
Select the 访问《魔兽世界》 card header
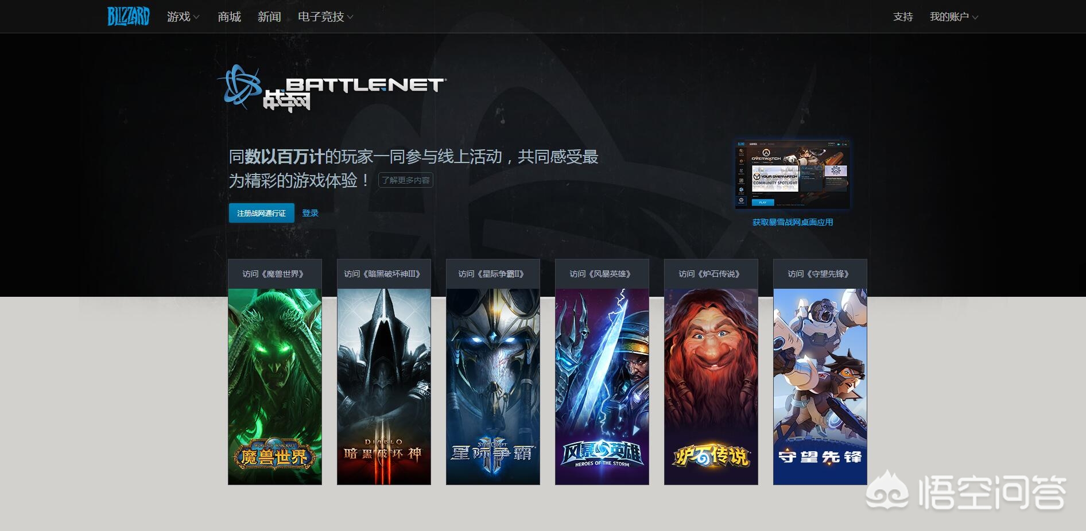(274, 274)
